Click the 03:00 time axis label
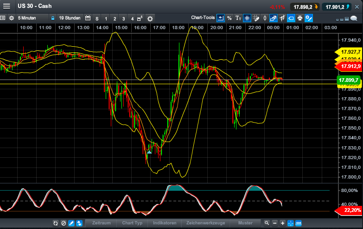Image resolution: width=363 pixels, height=229 pixels. click(x=331, y=27)
